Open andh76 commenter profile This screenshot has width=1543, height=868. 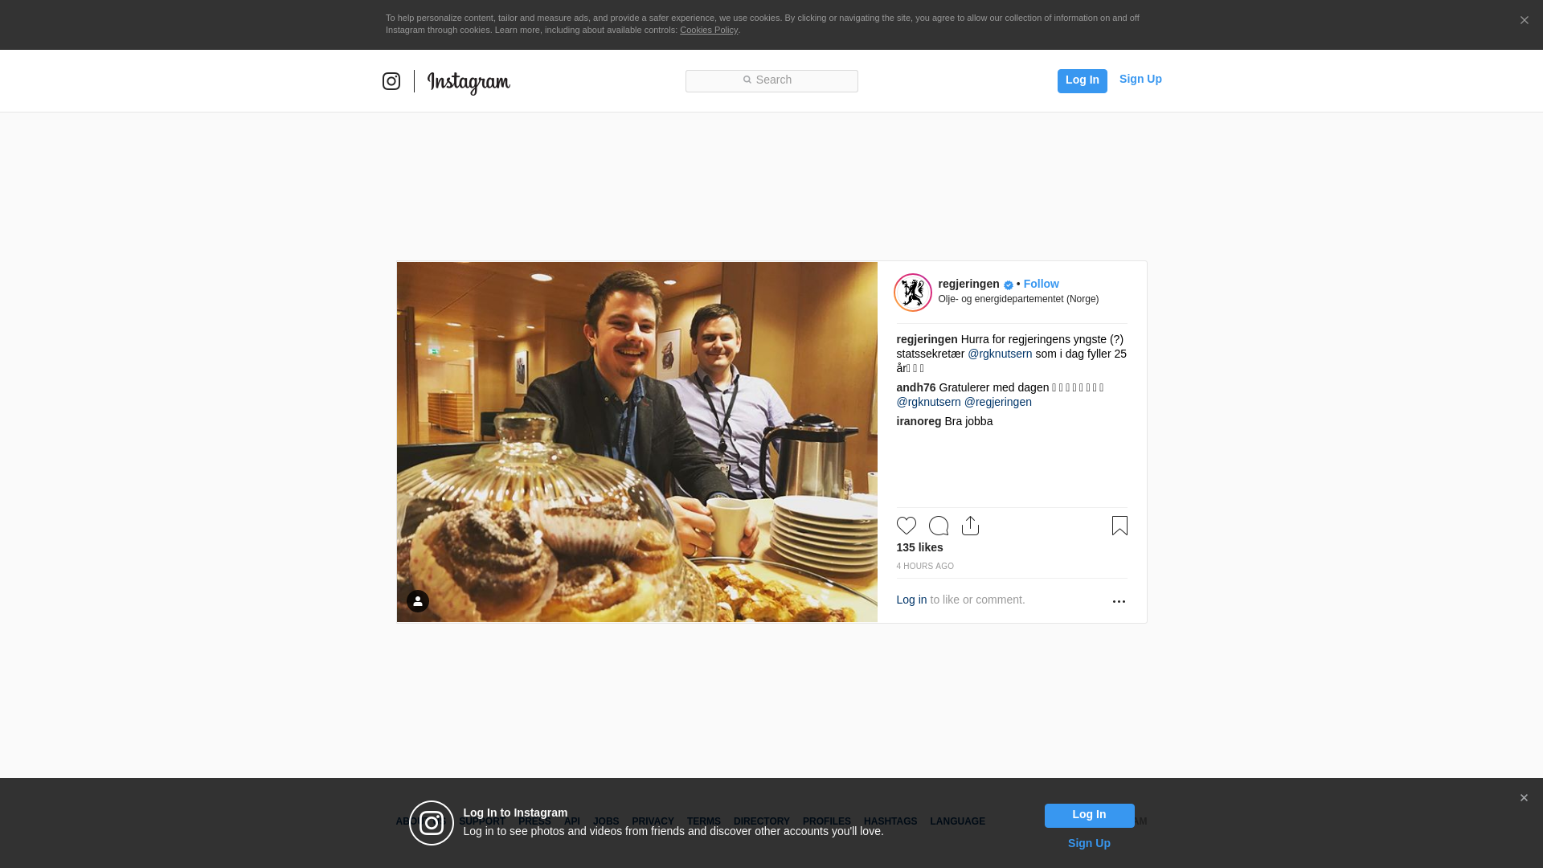tap(915, 387)
